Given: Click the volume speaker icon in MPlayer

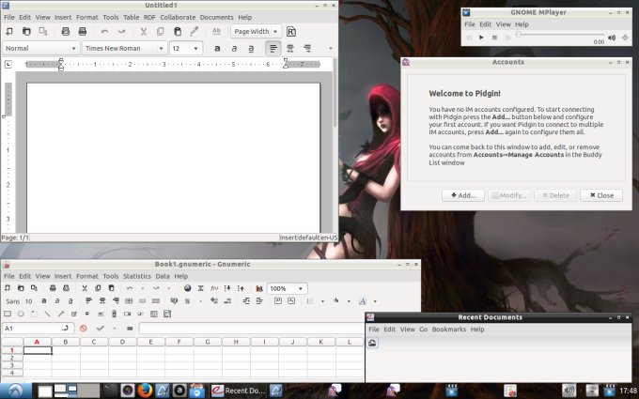Looking at the screenshot, I should point(612,38).
